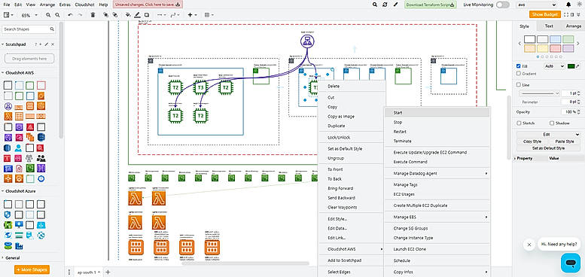
Task: Open the waypoints style dropdown
Action: [175, 15]
